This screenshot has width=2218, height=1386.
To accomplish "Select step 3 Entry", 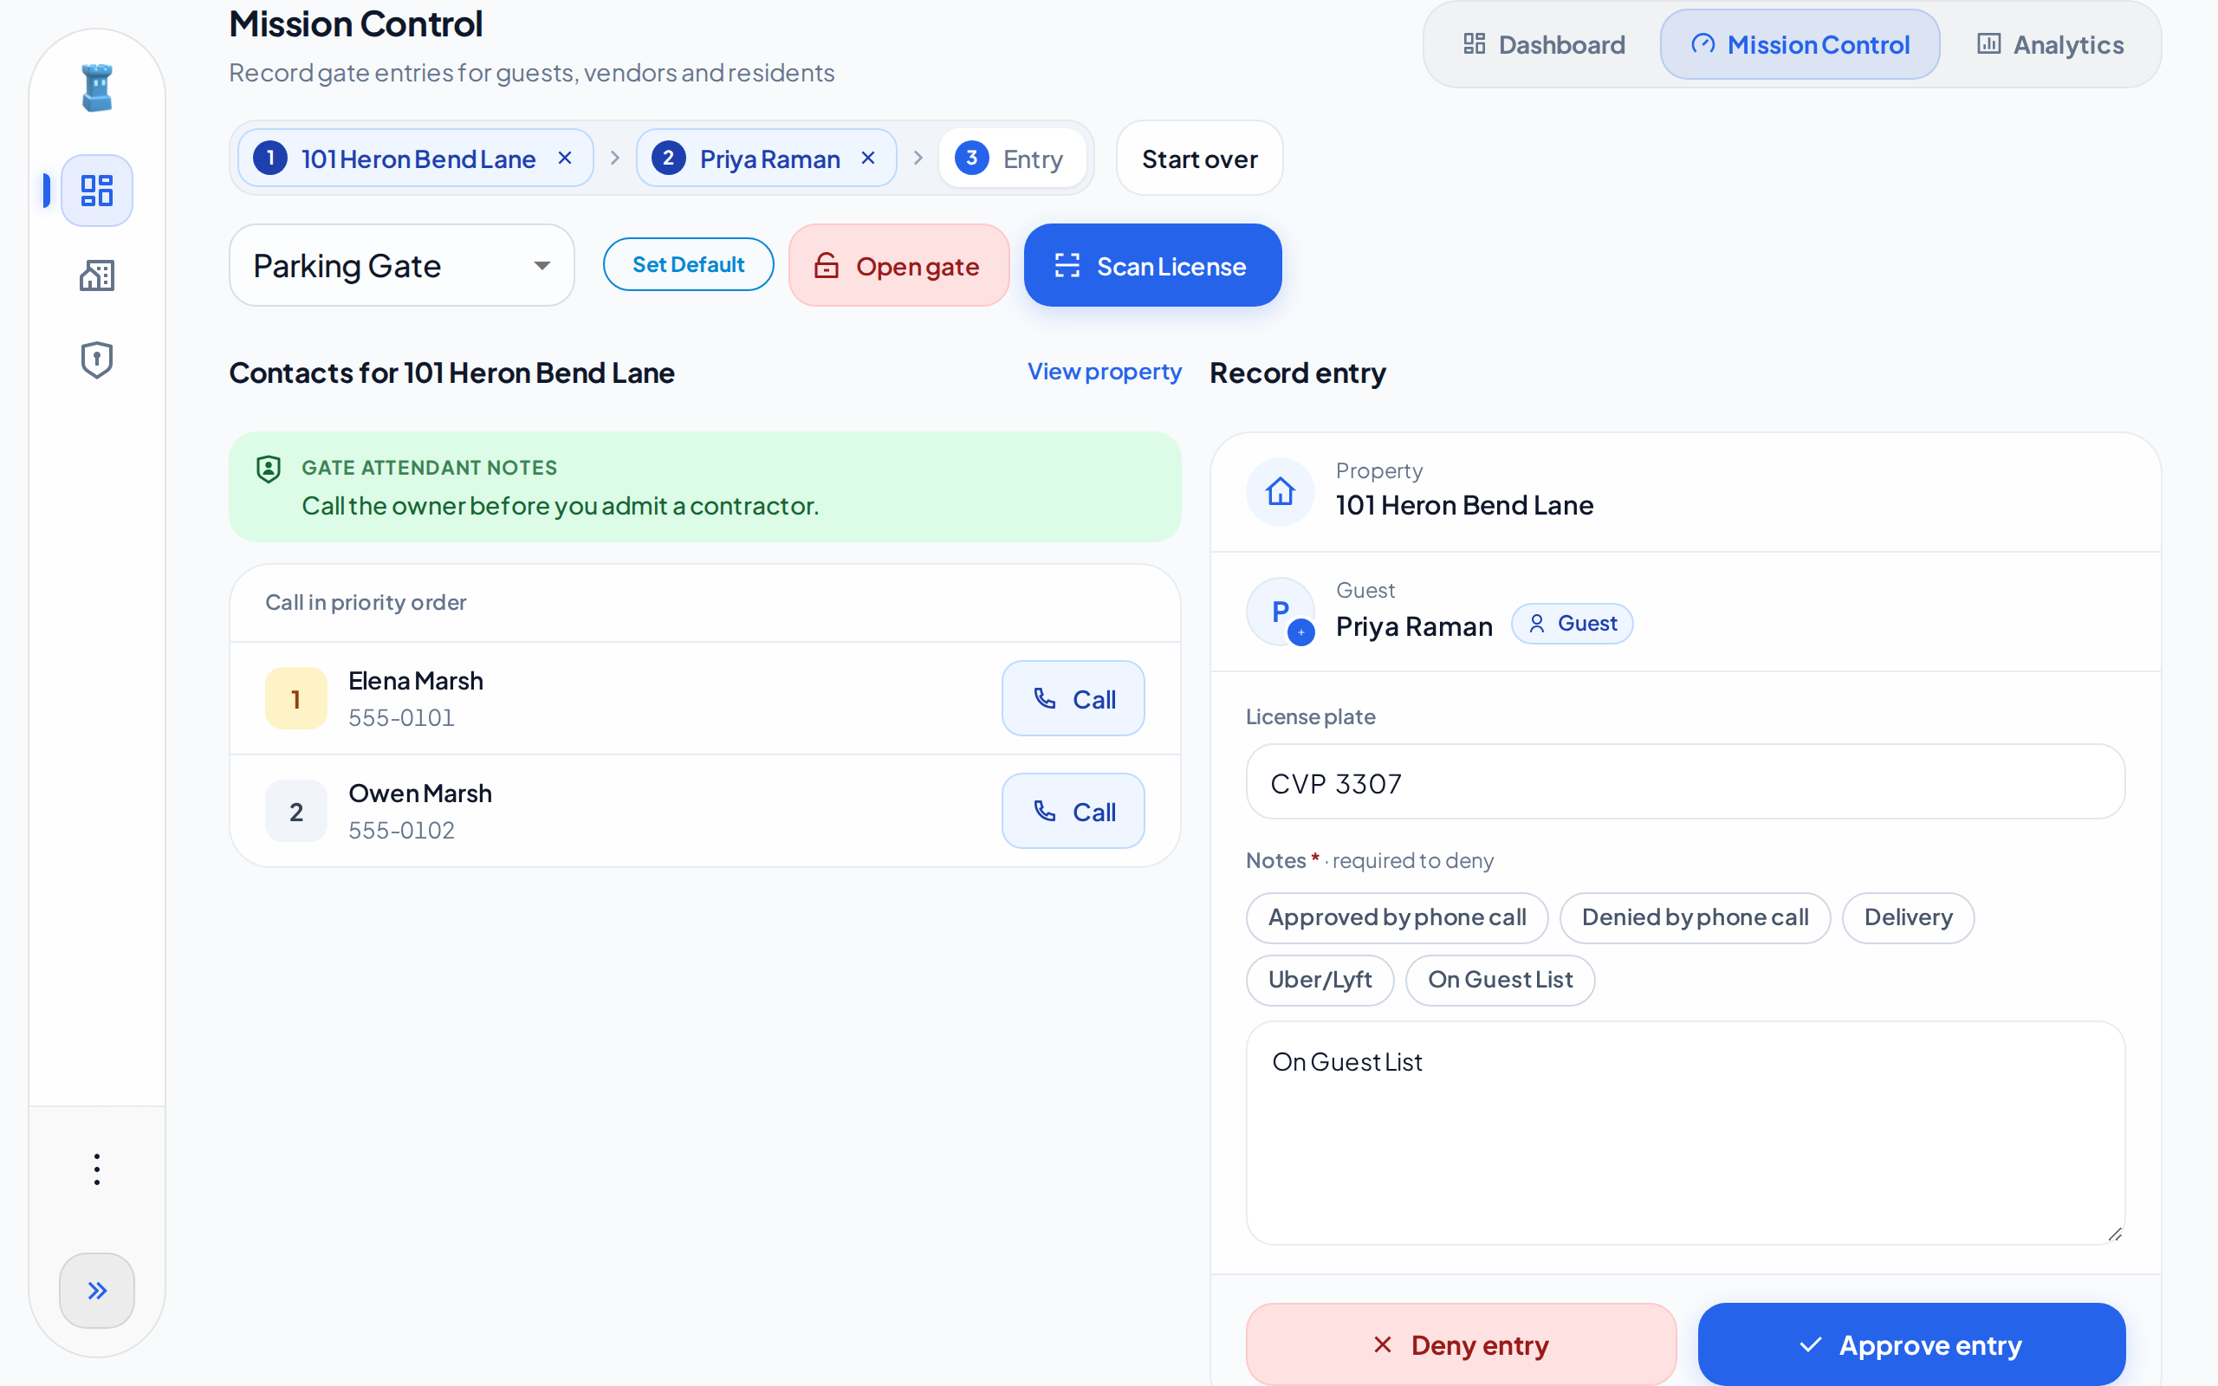I will [x=1012, y=158].
